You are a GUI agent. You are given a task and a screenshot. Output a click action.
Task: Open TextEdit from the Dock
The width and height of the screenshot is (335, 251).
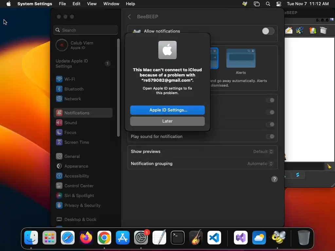click(159, 238)
